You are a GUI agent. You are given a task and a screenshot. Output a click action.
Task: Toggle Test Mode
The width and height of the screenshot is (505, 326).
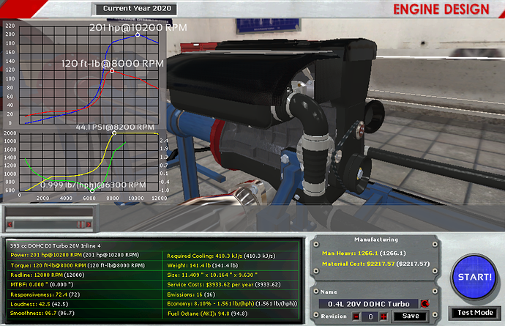point(475,313)
